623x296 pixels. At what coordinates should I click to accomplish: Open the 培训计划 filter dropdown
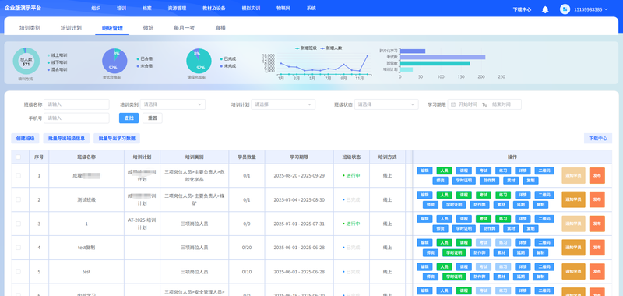click(x=283, y=104)
